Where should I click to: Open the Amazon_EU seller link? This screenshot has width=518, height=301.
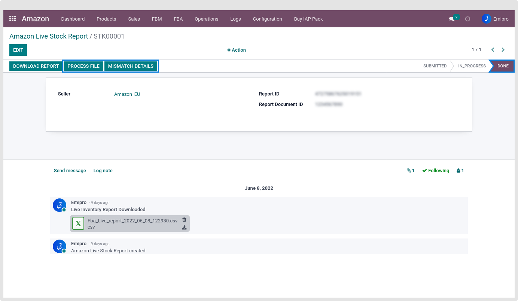[x=127, y=94]
